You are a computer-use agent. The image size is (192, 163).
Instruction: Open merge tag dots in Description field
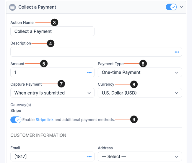click(x=177, y=52)
